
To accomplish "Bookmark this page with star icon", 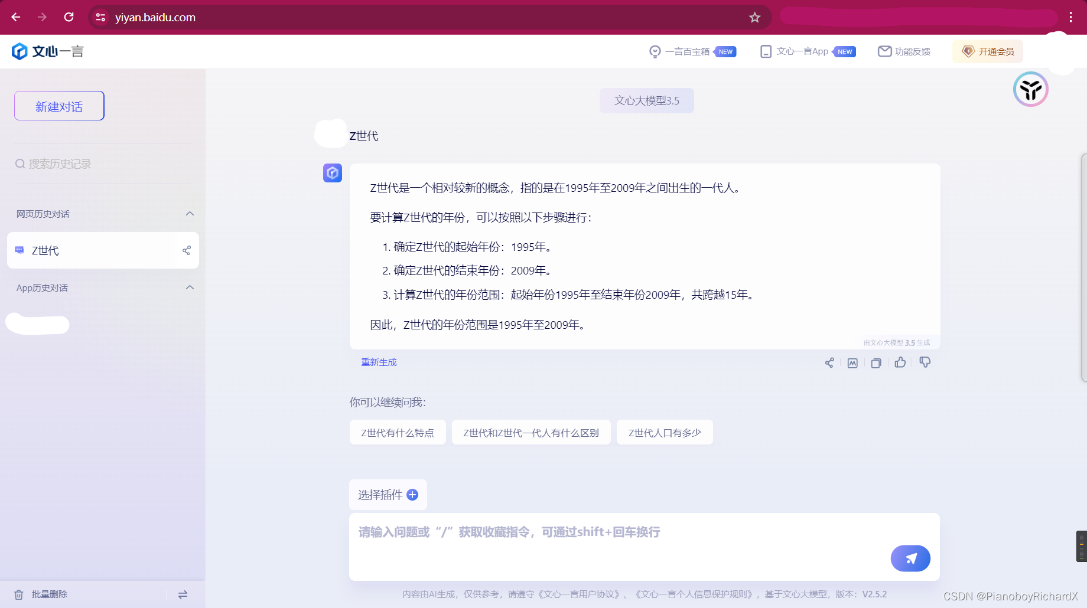I will point(754,17).
